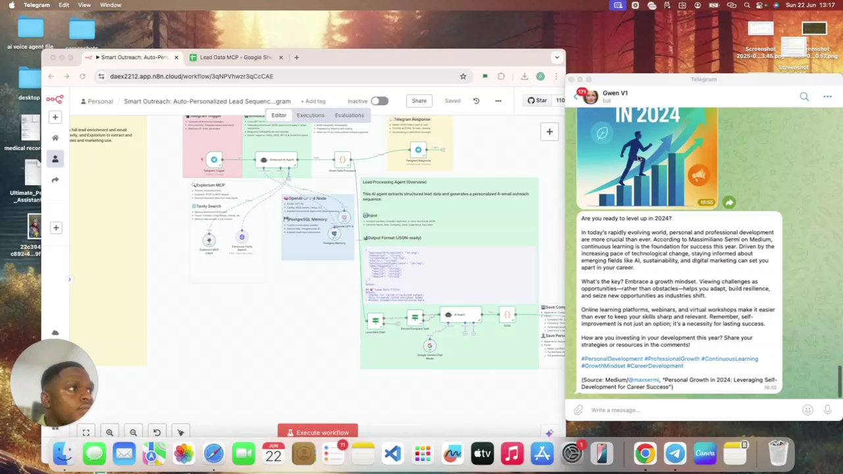The image size is (843, 474).
Task: Select the Explorium MCP Client node
Action: [x=209, y=240]
